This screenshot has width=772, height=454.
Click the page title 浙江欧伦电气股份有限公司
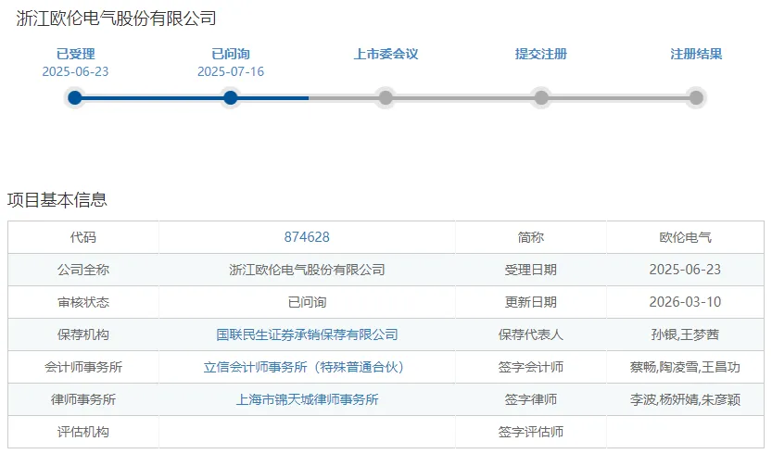click(x=116, y=19)
